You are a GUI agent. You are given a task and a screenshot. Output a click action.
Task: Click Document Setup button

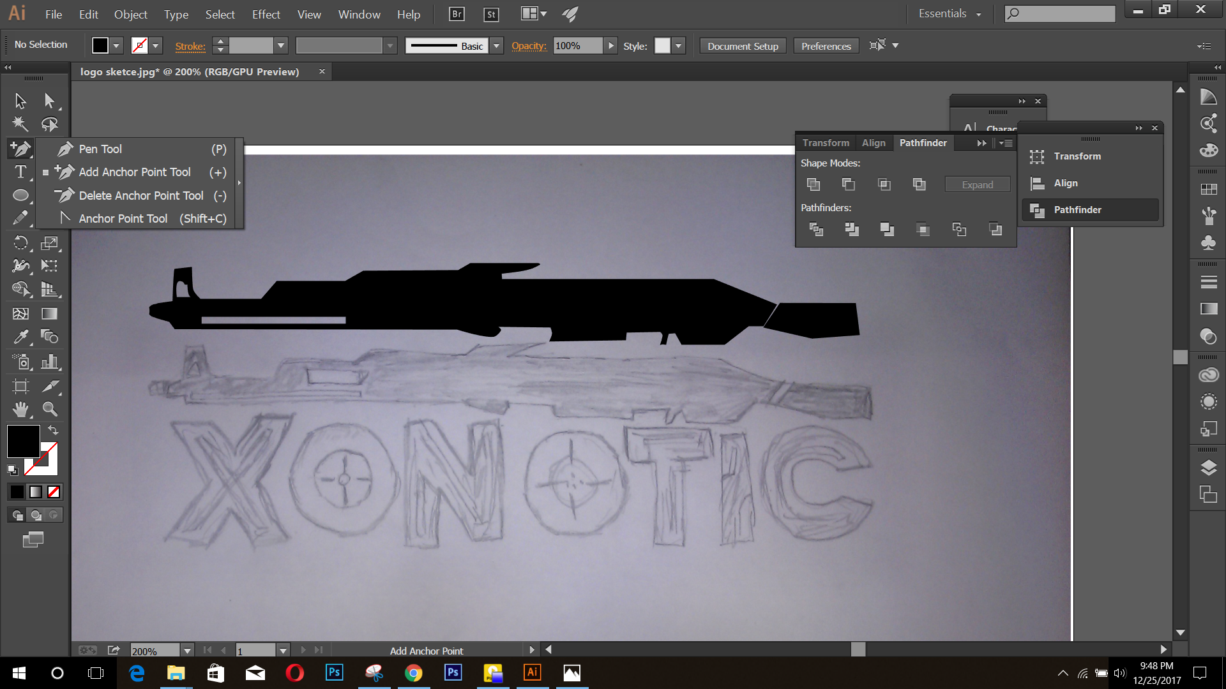[743, 46]
